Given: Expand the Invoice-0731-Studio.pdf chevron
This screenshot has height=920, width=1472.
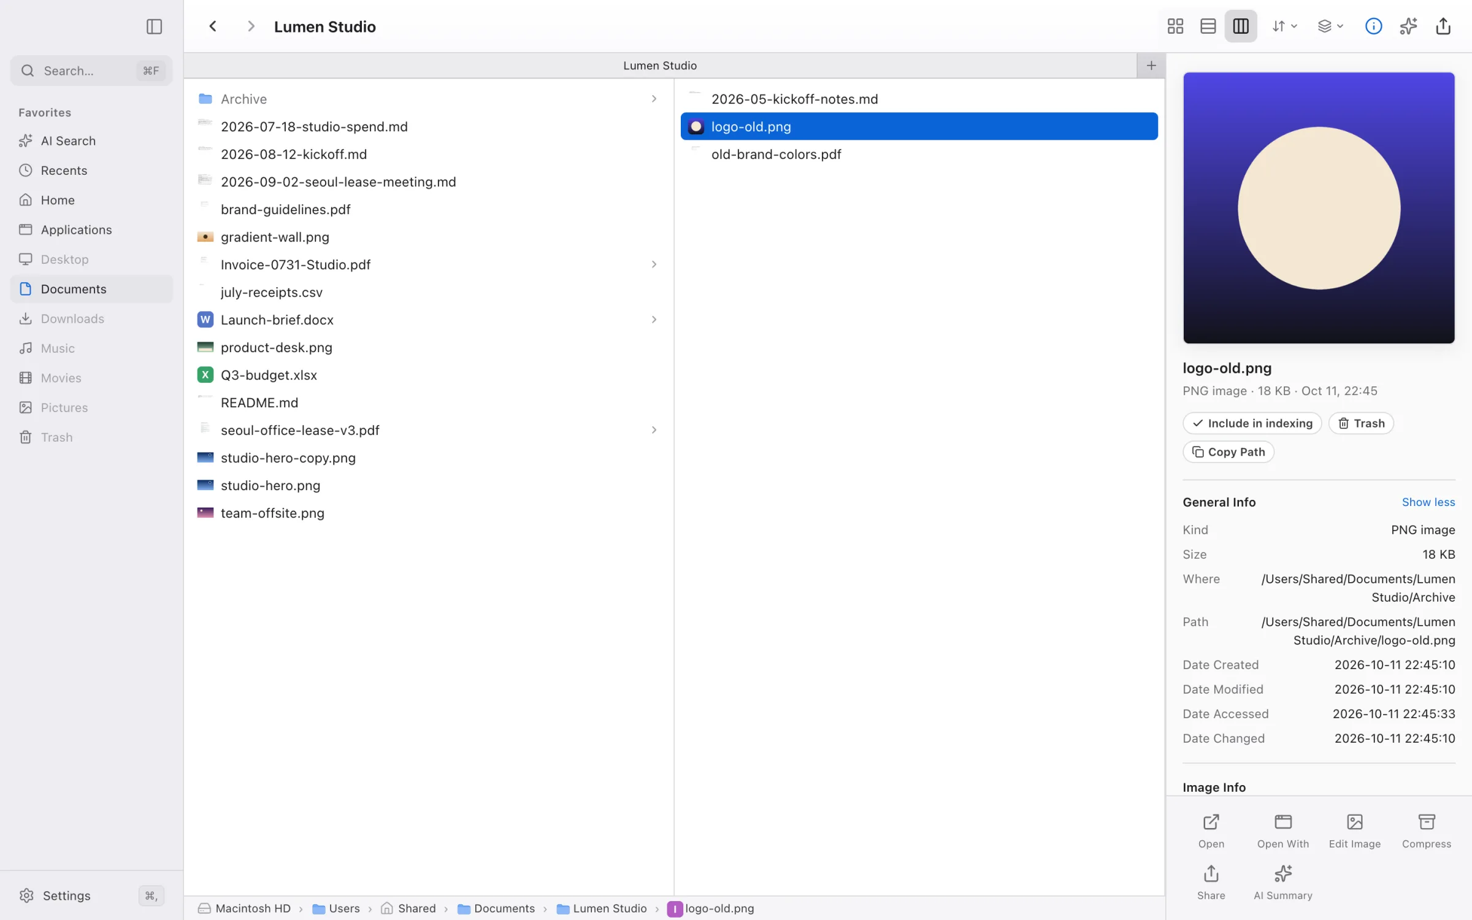Looking at the screenshot, I should click(x=654, y=264).
